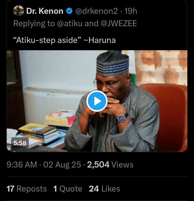
Task: Show the 17 Reposts list
Action: pos(26,189)
